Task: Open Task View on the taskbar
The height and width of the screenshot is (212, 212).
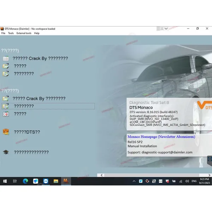Action: [x=15, y=181]
